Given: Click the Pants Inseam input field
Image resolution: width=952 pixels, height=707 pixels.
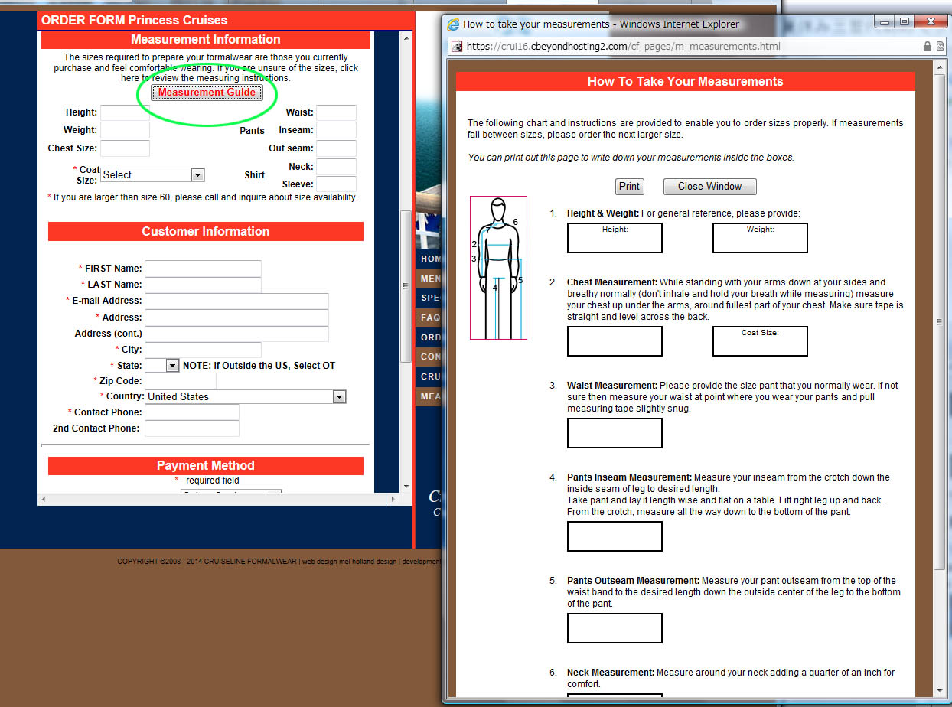Looking at the screenshot, I should (x=336, y=130).
